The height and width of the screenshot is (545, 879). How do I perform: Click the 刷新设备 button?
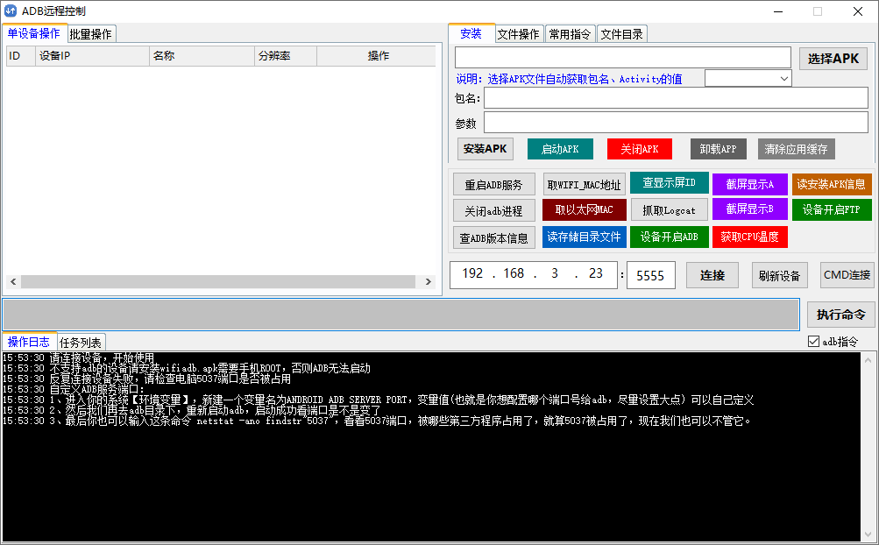tap(779, 275)
